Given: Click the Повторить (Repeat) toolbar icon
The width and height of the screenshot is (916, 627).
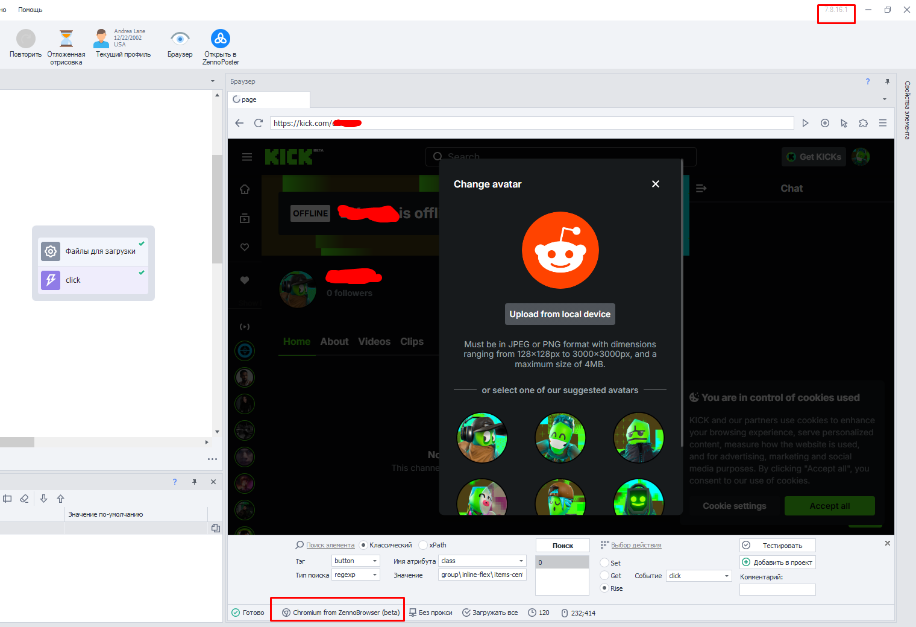Looking at the screenshot, I should (x=25, y=39).
